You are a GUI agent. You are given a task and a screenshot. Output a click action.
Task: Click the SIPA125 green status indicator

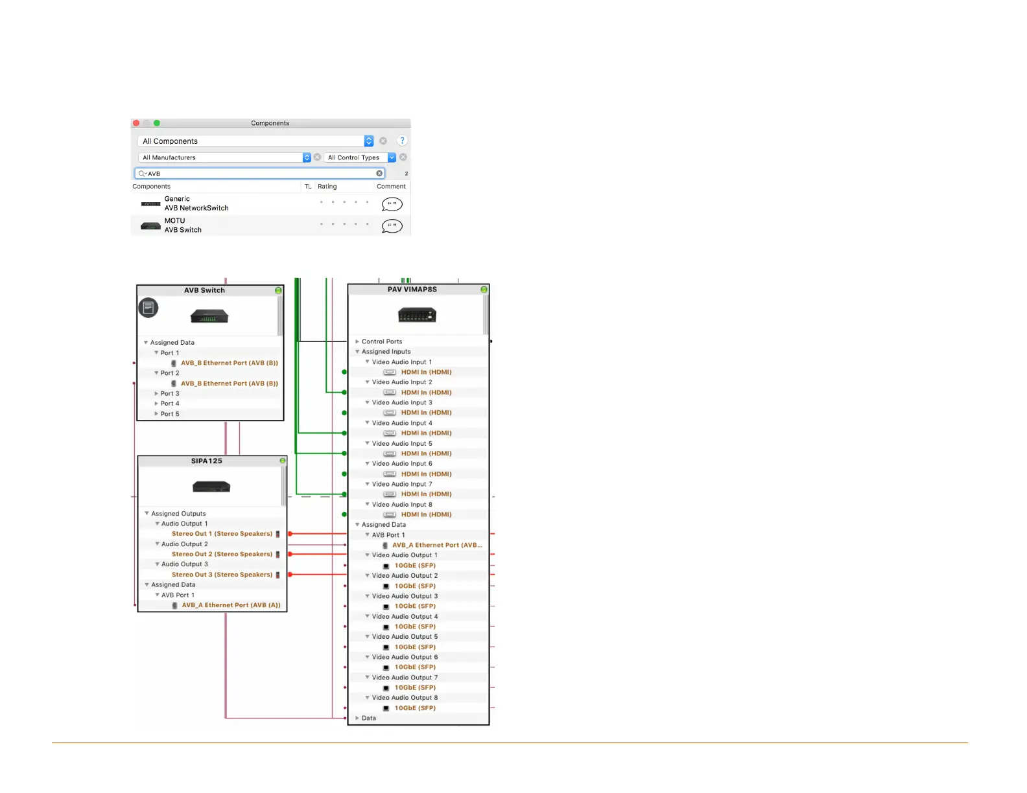pos(282,461)
